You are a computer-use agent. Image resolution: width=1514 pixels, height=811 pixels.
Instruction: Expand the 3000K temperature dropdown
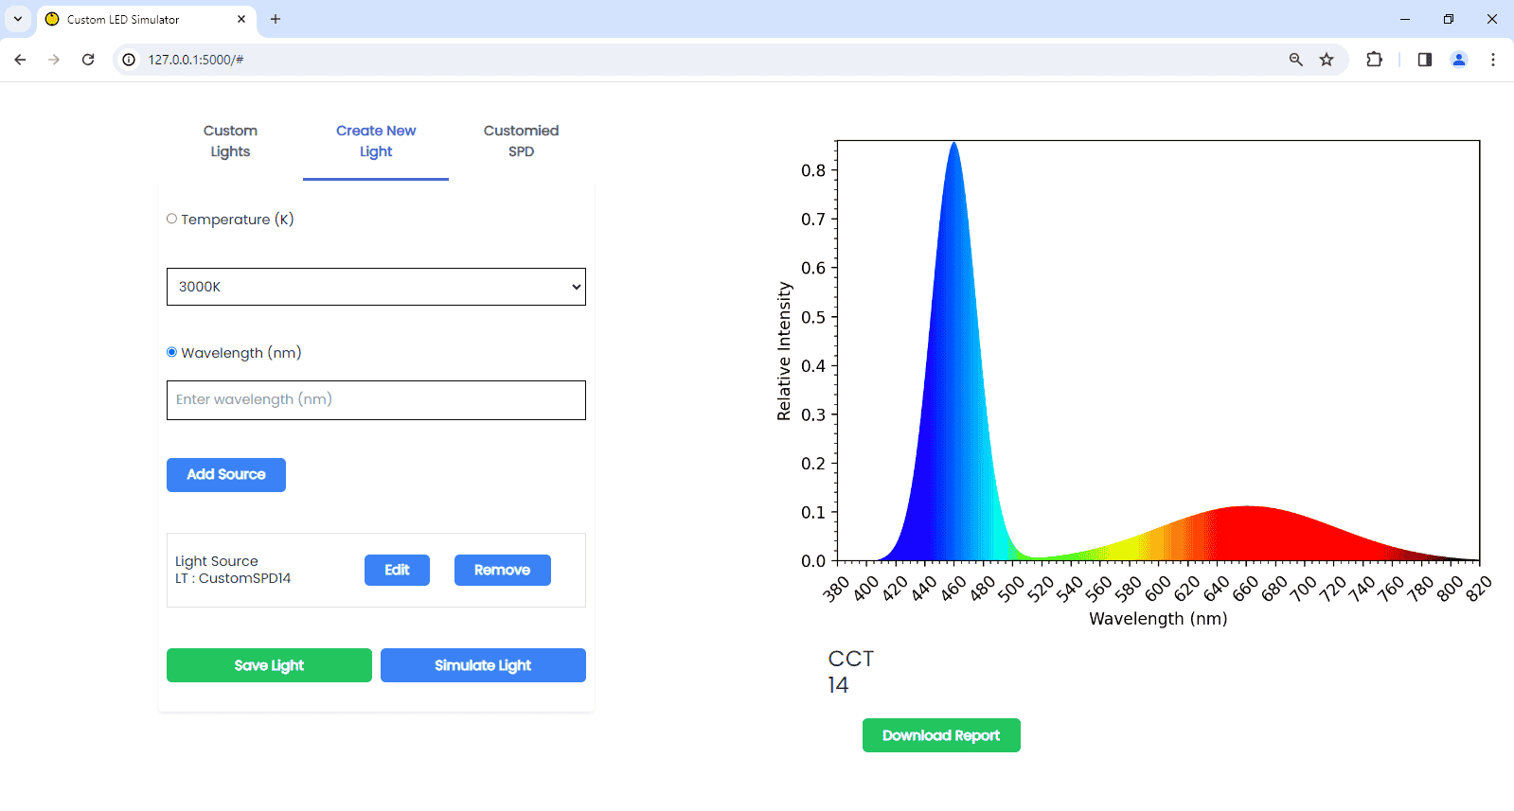376,287
